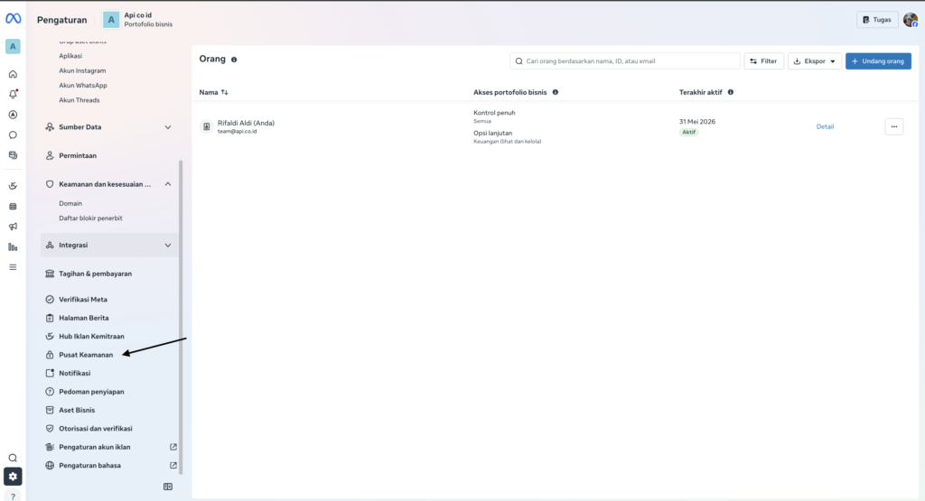Open notifications bell icon
The height and width of the screenshot is (501, 925).
(x=13, y=94)
